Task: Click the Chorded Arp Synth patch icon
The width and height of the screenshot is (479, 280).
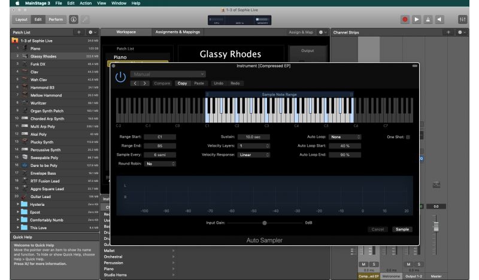Action: click(25, 118)
